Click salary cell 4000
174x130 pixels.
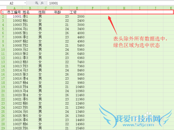point(77,33)
